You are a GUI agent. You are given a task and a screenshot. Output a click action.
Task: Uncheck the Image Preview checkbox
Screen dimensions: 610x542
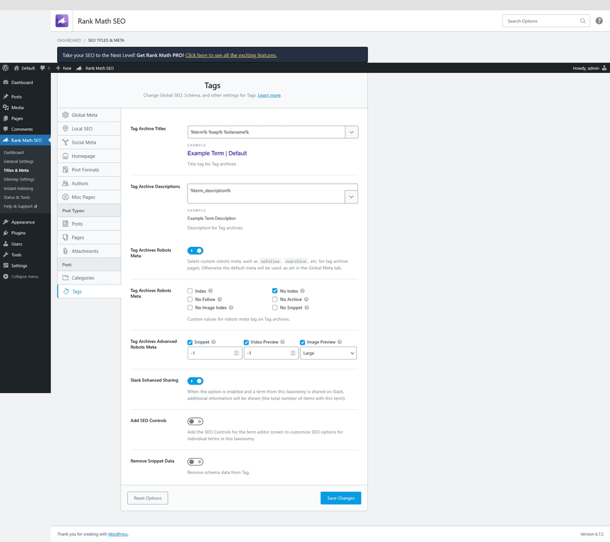[302, 342]
